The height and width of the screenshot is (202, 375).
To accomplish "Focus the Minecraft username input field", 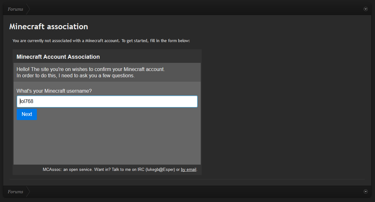I will click(107, 101).
